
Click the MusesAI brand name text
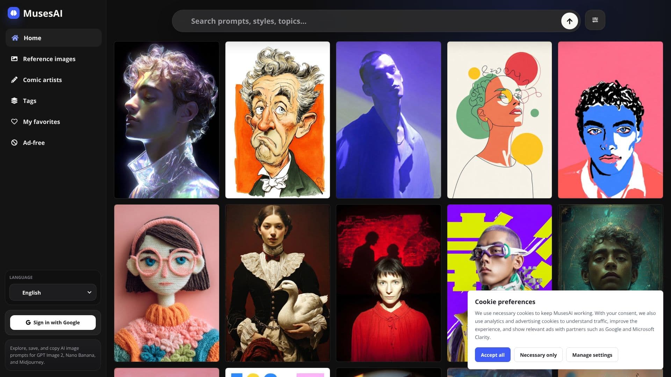click(43, 13)
